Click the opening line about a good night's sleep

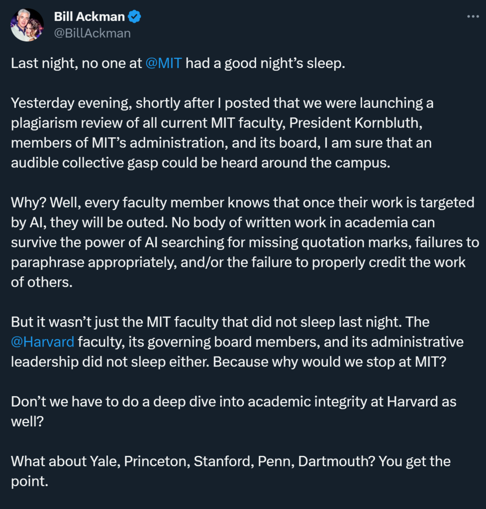pos(178,64)
